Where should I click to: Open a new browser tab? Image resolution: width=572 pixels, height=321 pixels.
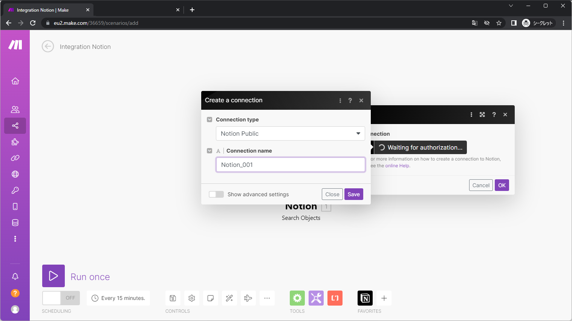click(192, 10)
